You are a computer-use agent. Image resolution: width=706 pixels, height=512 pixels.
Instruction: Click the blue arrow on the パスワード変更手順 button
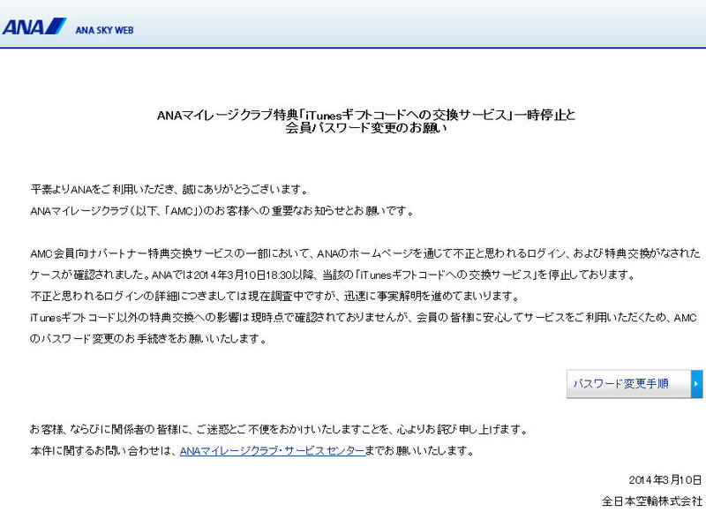pos(696,384)
